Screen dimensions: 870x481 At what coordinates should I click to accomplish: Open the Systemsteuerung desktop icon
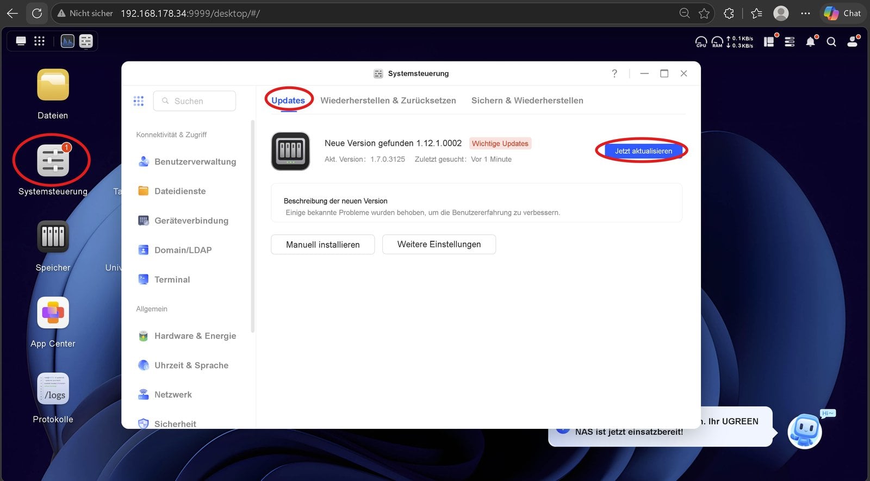(53, 160)
